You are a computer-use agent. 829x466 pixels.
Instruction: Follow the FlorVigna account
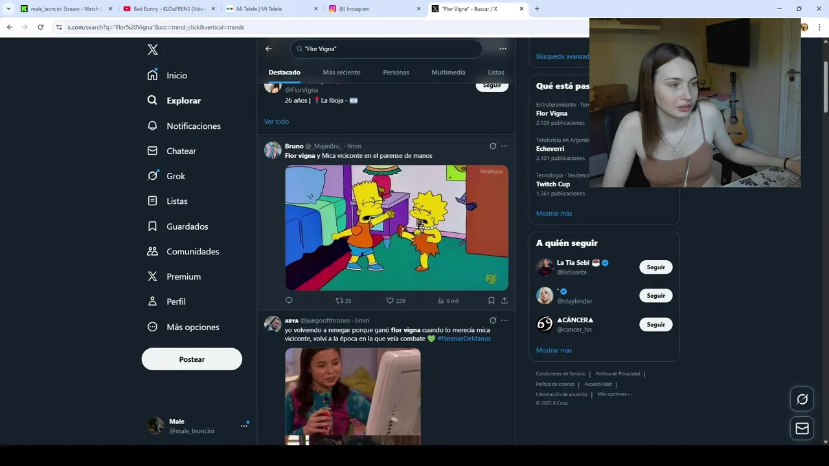click(x=492, y=85)
